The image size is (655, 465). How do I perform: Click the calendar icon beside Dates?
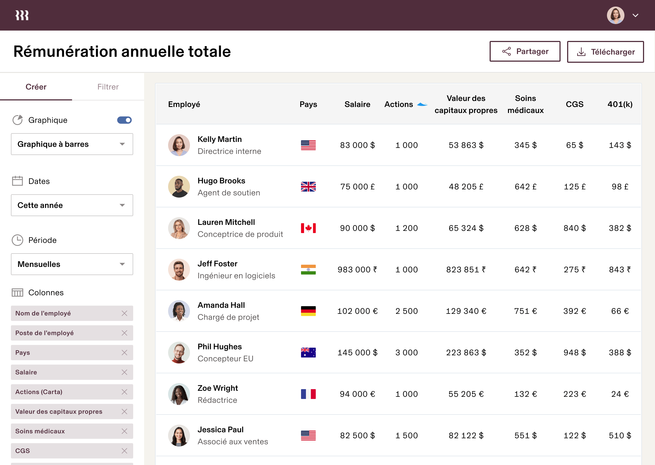pyautogui.click(x=17, y=181)
